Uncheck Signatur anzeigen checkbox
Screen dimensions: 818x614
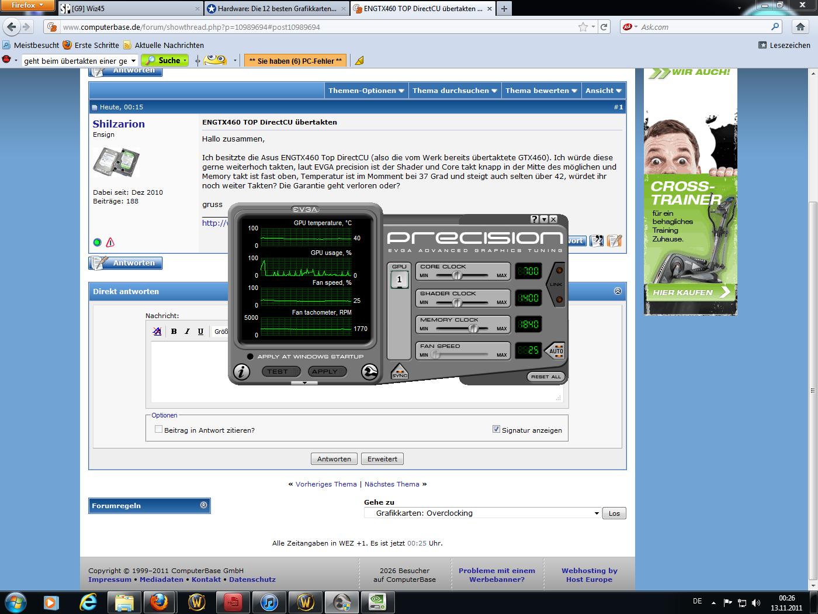pos(496,429)
